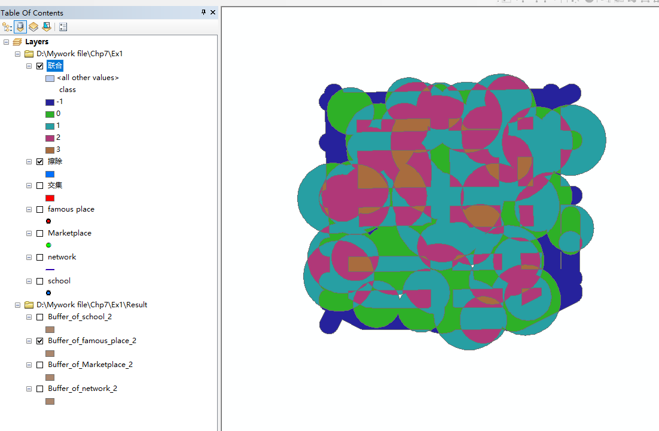Uncheck the 联合 layer visibility checkbox
This screenshot has height=431, width=659.
[x=39, y=66]
